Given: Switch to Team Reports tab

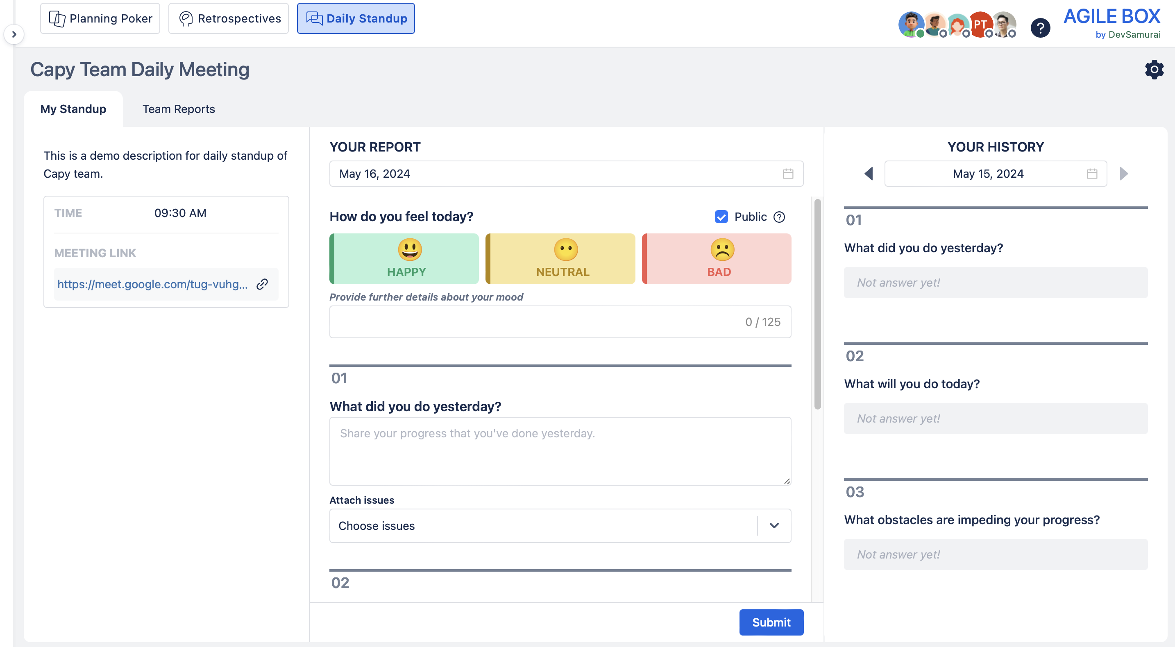Looking at the screenshot, I should coord(178,109).
